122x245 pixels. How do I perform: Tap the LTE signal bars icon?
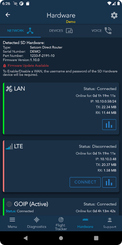(x=9, y=147)
